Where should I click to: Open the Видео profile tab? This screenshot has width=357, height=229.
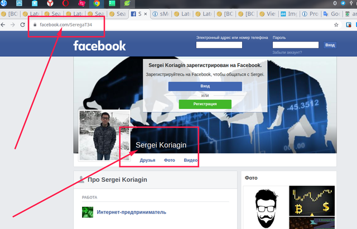(x=191, y=160)
